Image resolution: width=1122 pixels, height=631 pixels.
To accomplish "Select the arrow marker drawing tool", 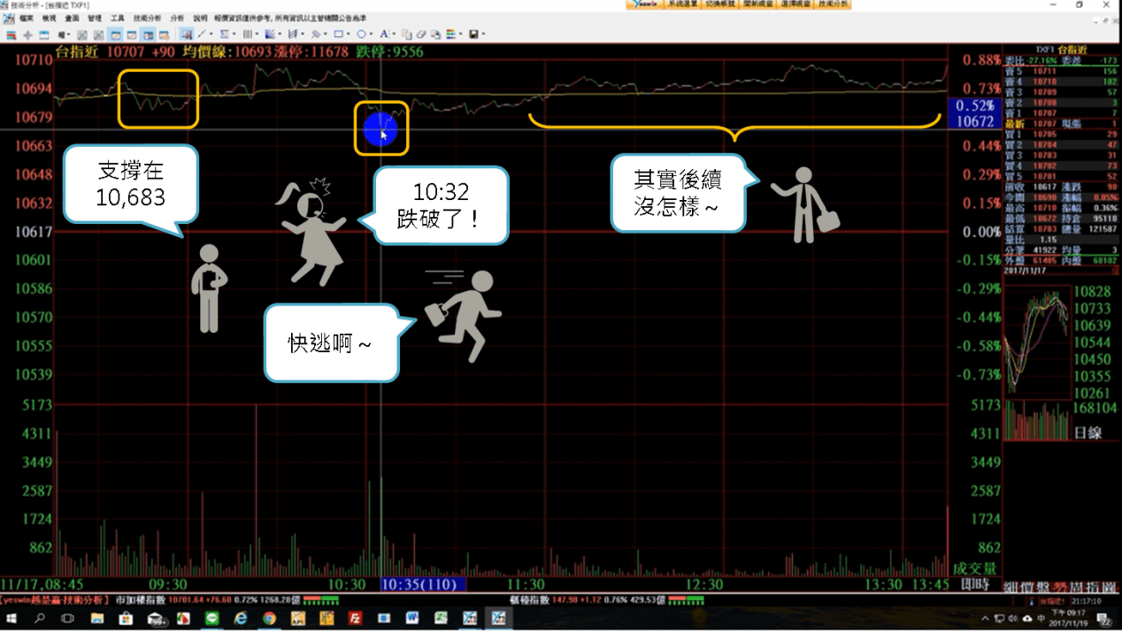I will pos(315,35).
